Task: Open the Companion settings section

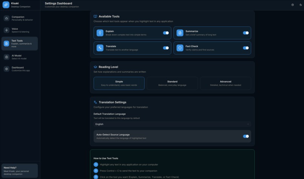Action: click(20, 18)
